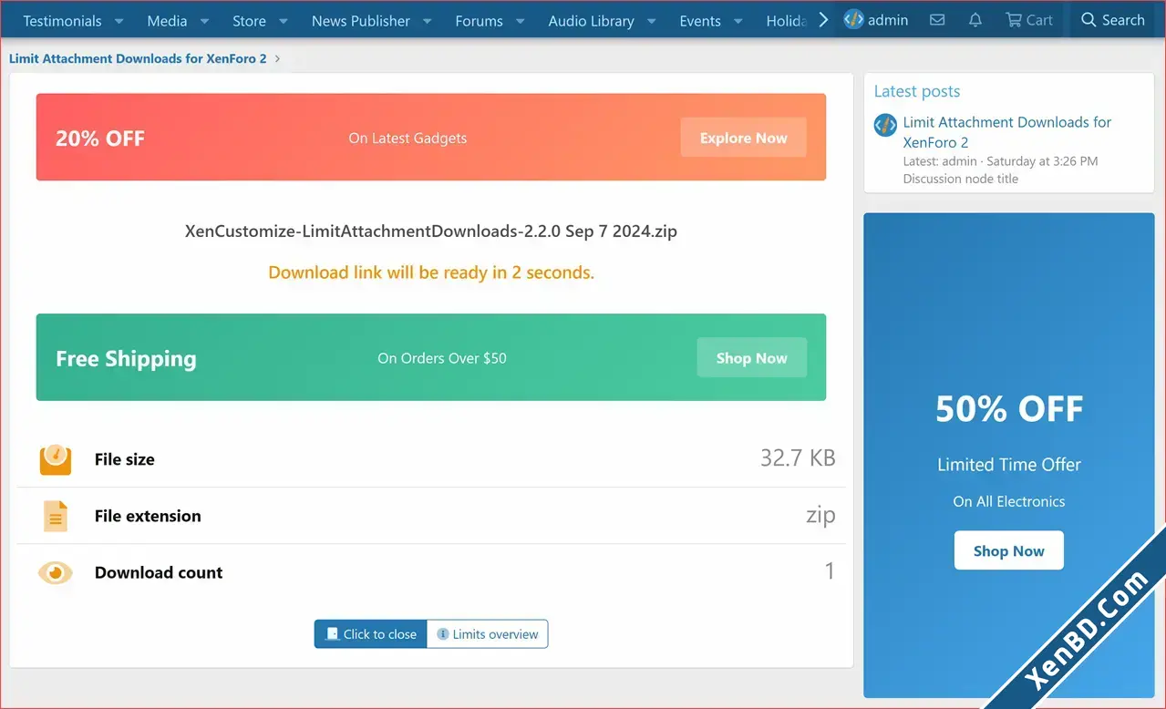Screen dimensions: 1166x709
Task: Open the Testimonials nav item
Action: tap(62, 20)
